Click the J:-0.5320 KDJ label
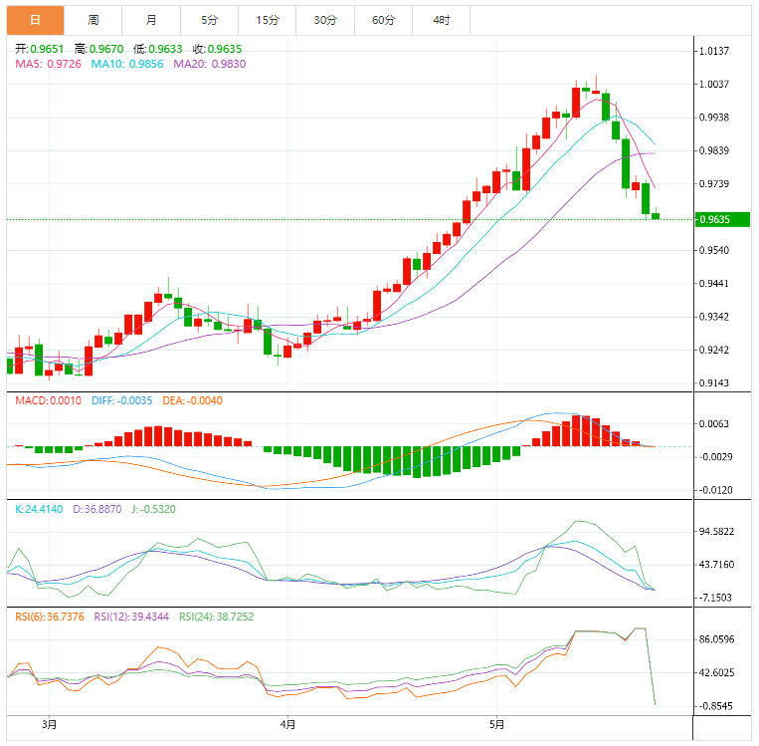This screenshot has height=746, width=759. click(x=154, y=510)
